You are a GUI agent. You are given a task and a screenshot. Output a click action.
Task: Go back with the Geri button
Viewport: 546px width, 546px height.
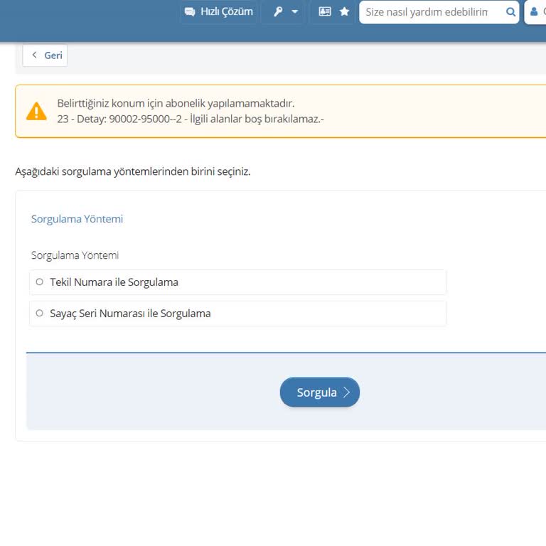[45, 55]
